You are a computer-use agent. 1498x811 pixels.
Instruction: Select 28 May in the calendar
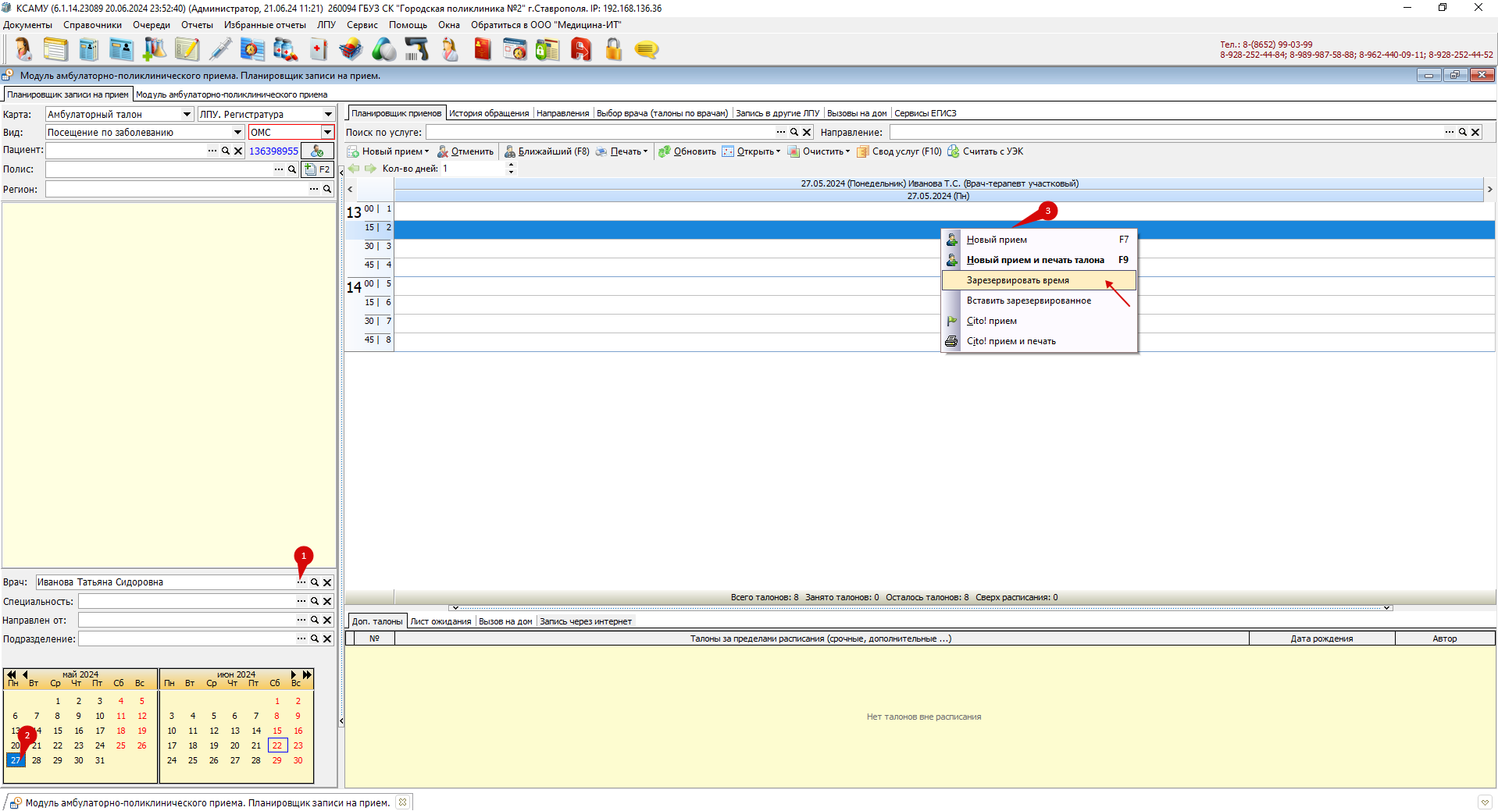tap(36, 760)
